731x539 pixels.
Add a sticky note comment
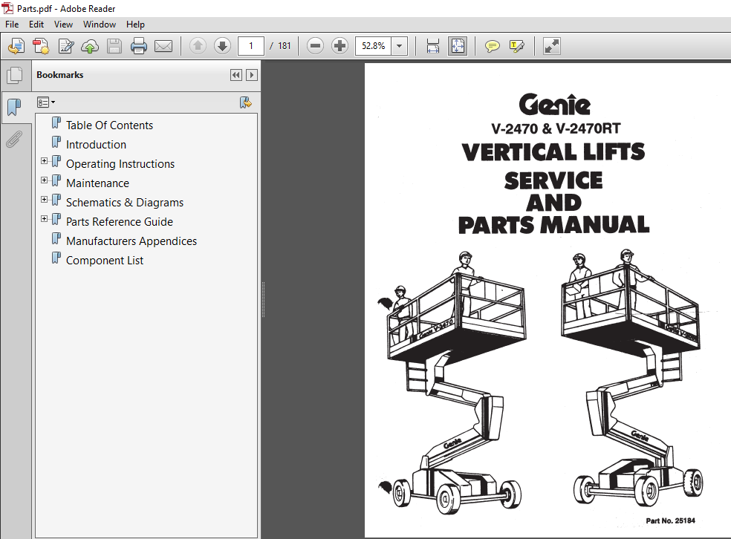coord(493,46)
